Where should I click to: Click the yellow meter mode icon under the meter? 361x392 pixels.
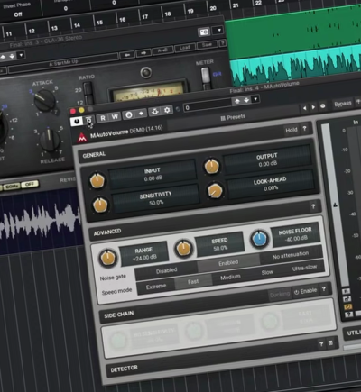click(347, 306)
